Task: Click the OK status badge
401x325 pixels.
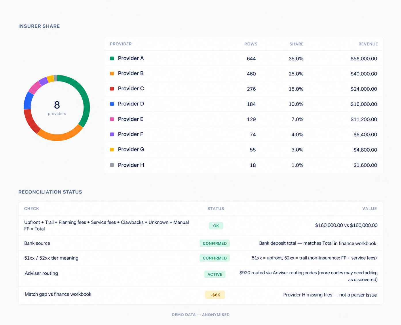Action: tap(216, 226)
